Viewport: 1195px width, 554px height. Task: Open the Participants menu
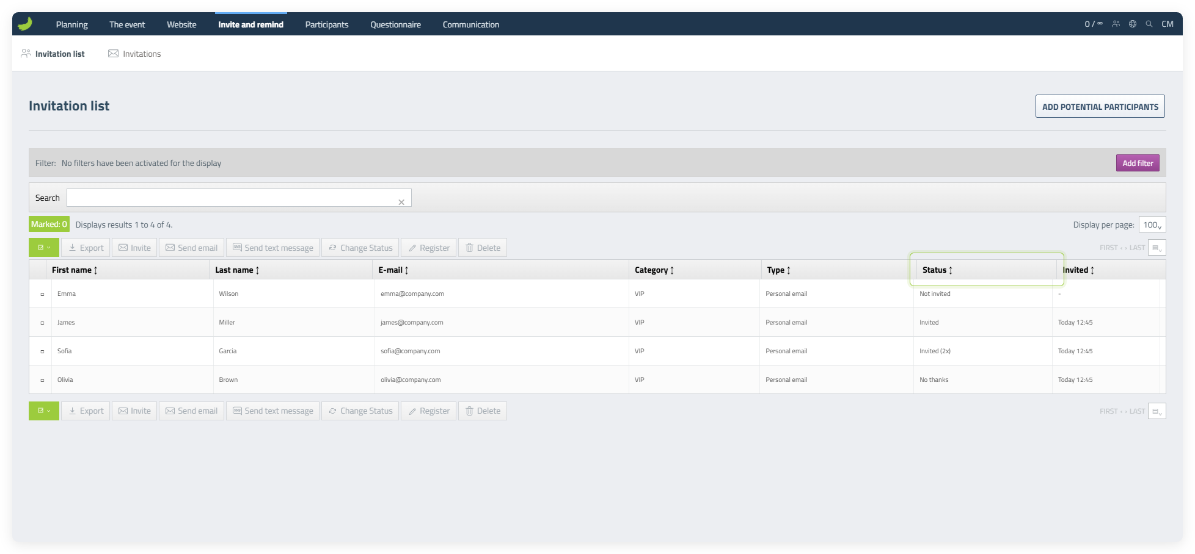click(327, 24)
